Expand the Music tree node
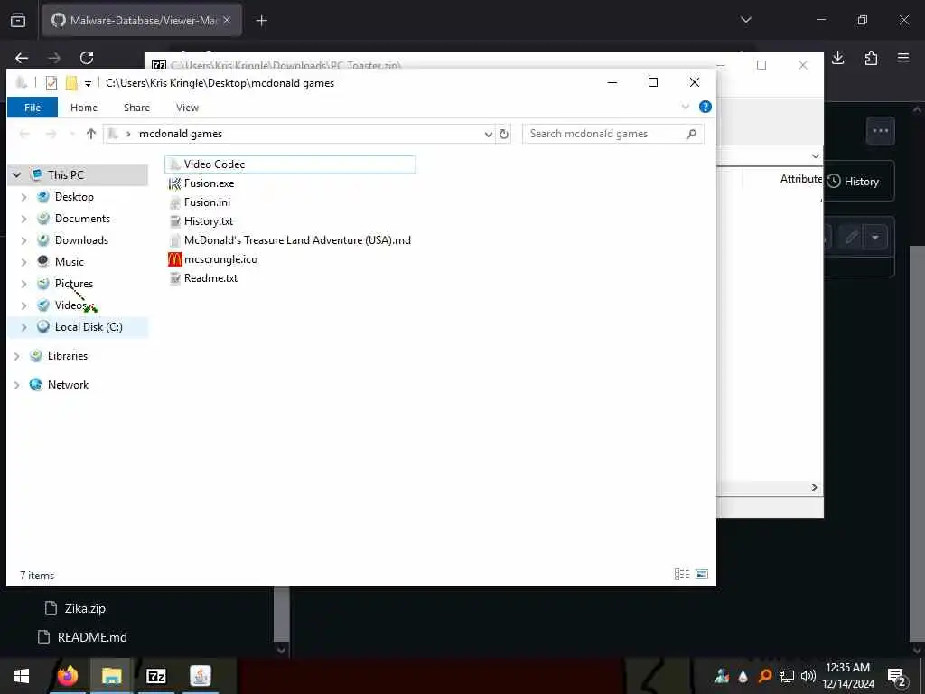Image resolution: width=925 pixels, height=694 pixels. (x=23, y=262)
